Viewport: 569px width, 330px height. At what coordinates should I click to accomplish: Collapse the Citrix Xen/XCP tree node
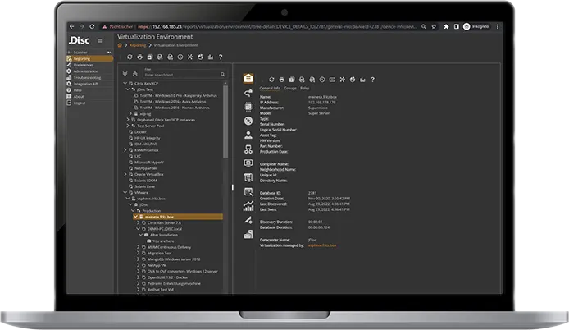click(x=125, y=84)
